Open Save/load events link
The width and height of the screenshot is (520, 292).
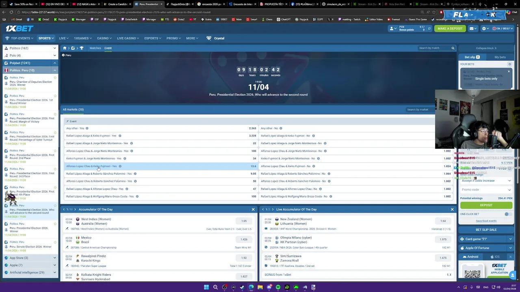pos(486,221)
